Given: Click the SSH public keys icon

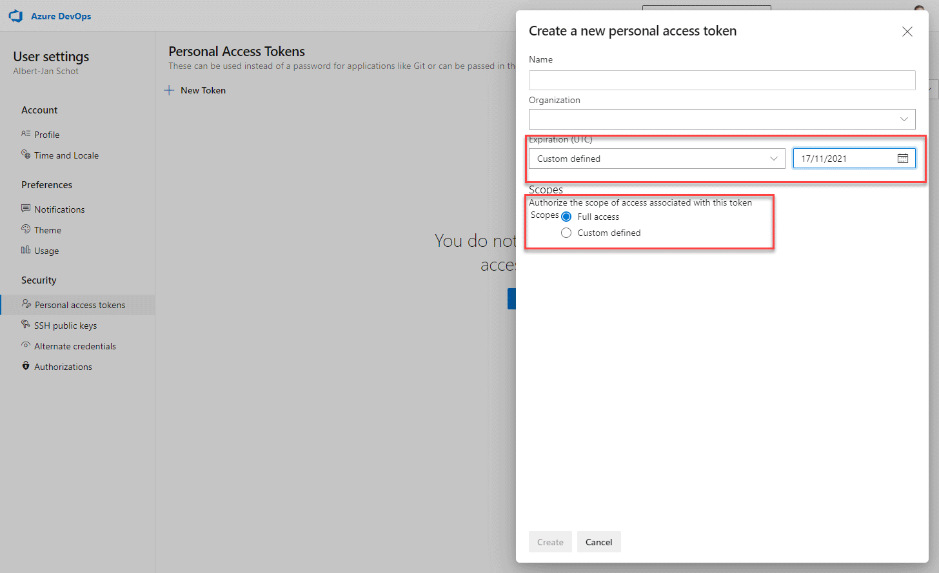Looking at the screenshot, I should tap(26, 324).
